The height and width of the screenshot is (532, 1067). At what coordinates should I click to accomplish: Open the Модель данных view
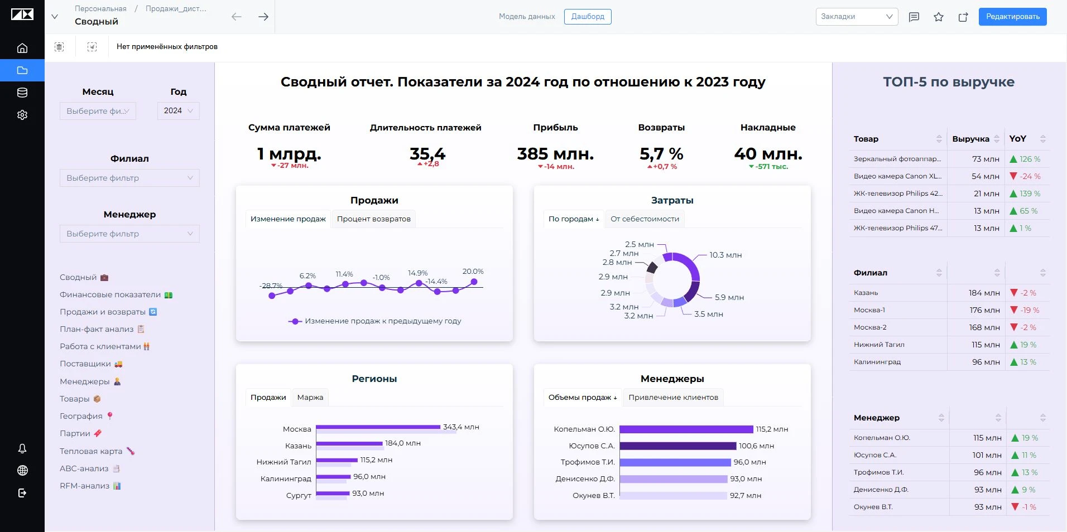pyautogui.click(x=527, y=17)
